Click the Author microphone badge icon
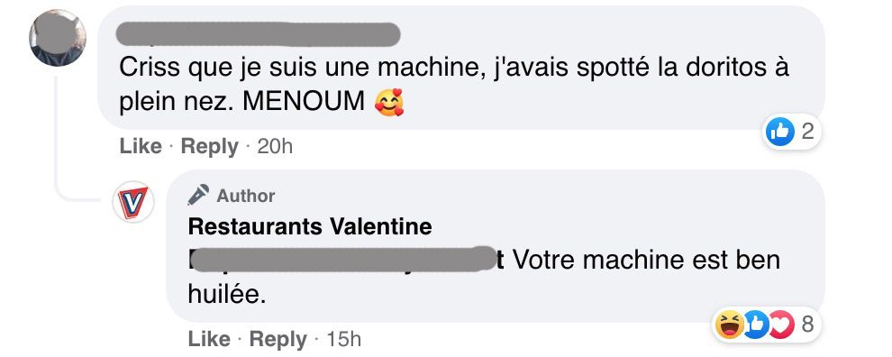The image size is (892, 357). [x=198, y=195]
